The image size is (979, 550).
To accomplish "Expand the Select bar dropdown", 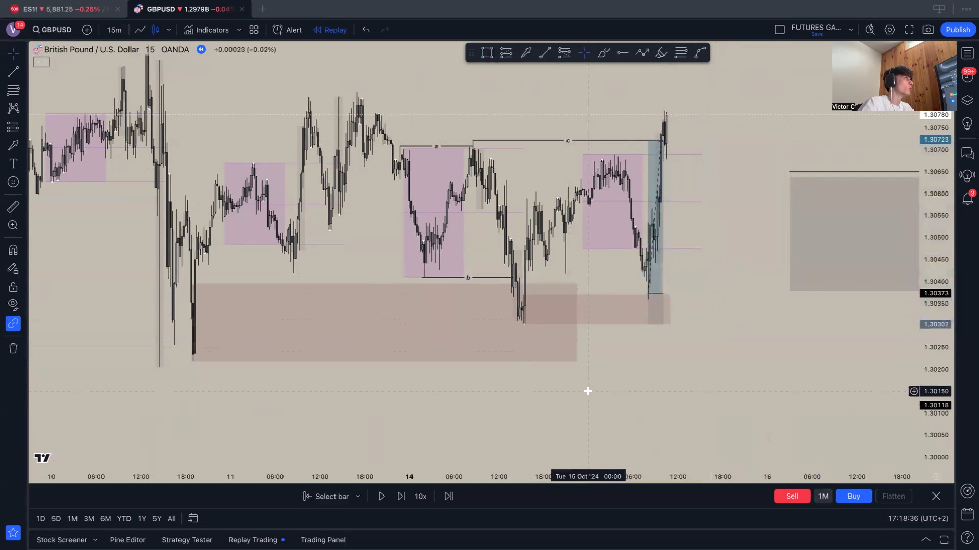I will [x=358, y=496].
